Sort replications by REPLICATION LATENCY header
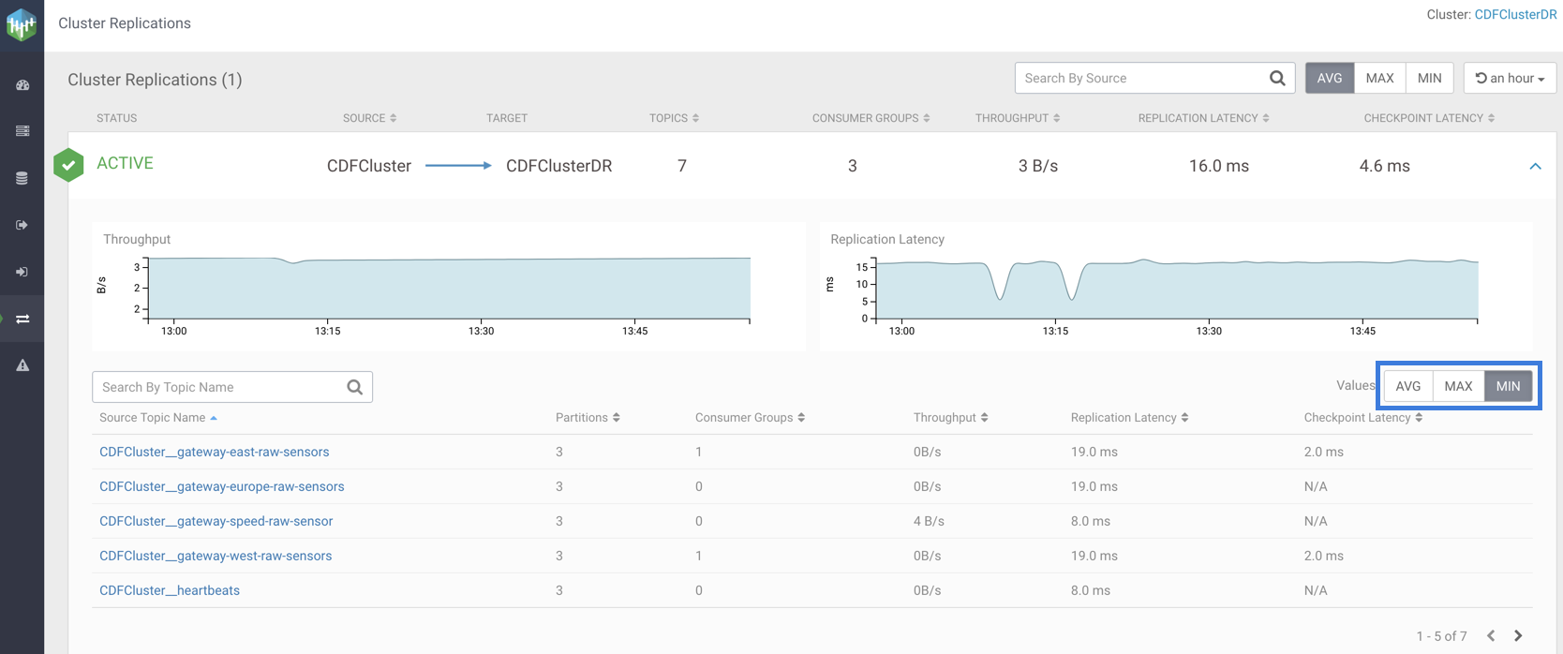 point(1203,118)
